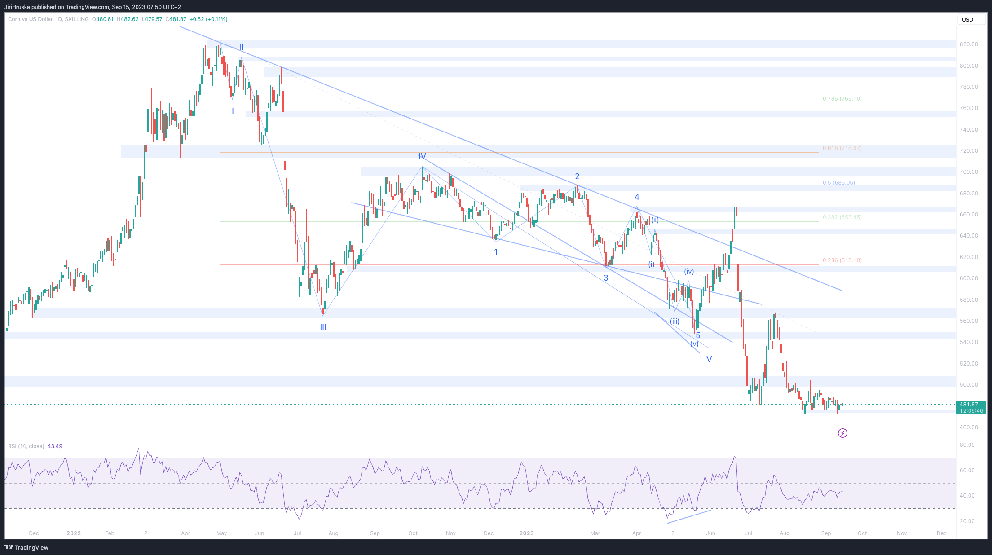The width and height of the screenshot is (992, 555).
Task: Click the wave III label on the chart
Action: point(323,328)
